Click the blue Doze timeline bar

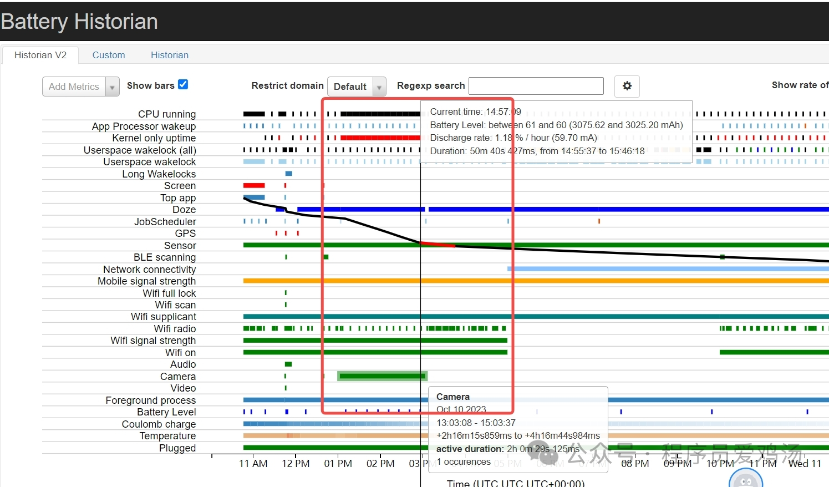pyautogui.click(x=628, y=209)
